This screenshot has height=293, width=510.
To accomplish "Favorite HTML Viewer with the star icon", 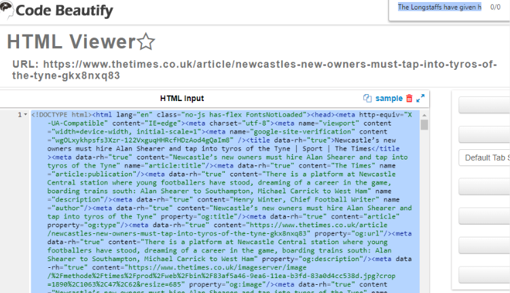I will click(146, 41).
